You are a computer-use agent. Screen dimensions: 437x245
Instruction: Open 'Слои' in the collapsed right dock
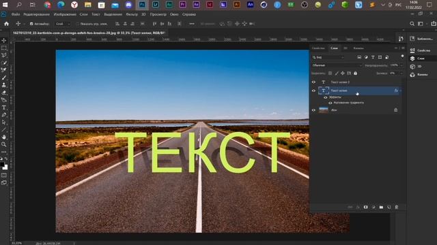click(x=417, y=59)
